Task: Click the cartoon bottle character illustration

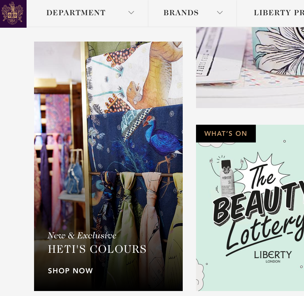Action: [226, 178]
